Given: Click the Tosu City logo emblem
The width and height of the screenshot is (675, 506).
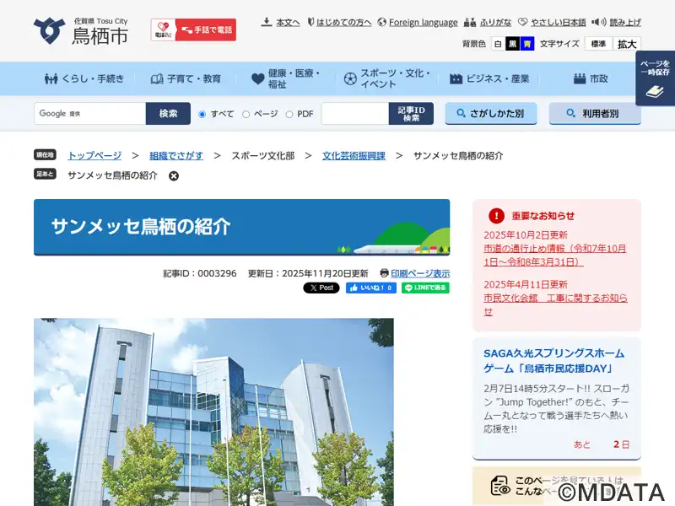Looking at the screenshot, I should point(50,30).
